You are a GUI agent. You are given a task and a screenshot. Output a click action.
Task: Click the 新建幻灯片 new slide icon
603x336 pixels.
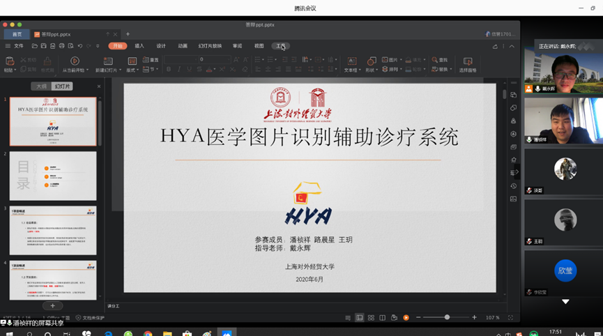click(x=107, y=61)
